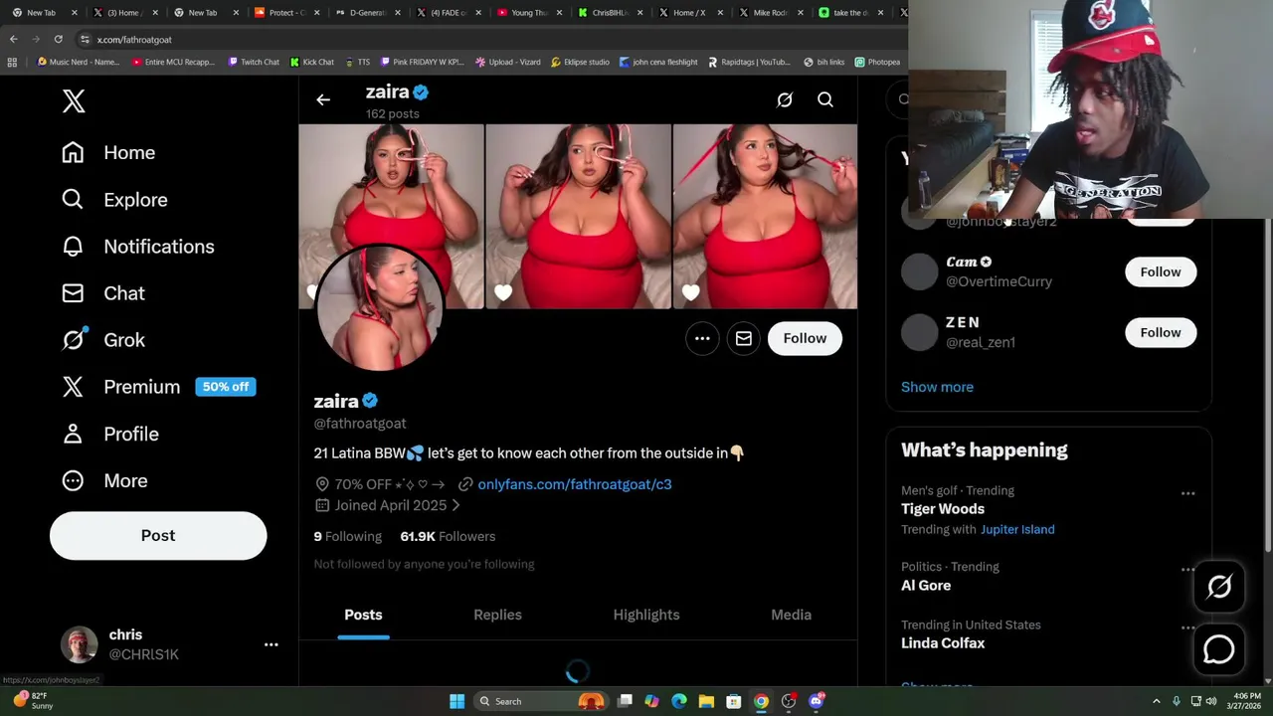Close the Protect browser tab

point(316,13)
